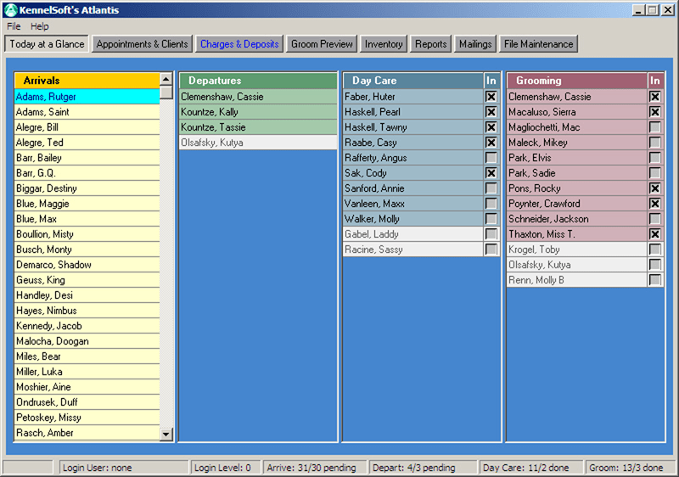679x477 pixels.
Task: Check Maleck, Mikey grooming In box
Action: [654, 143]
